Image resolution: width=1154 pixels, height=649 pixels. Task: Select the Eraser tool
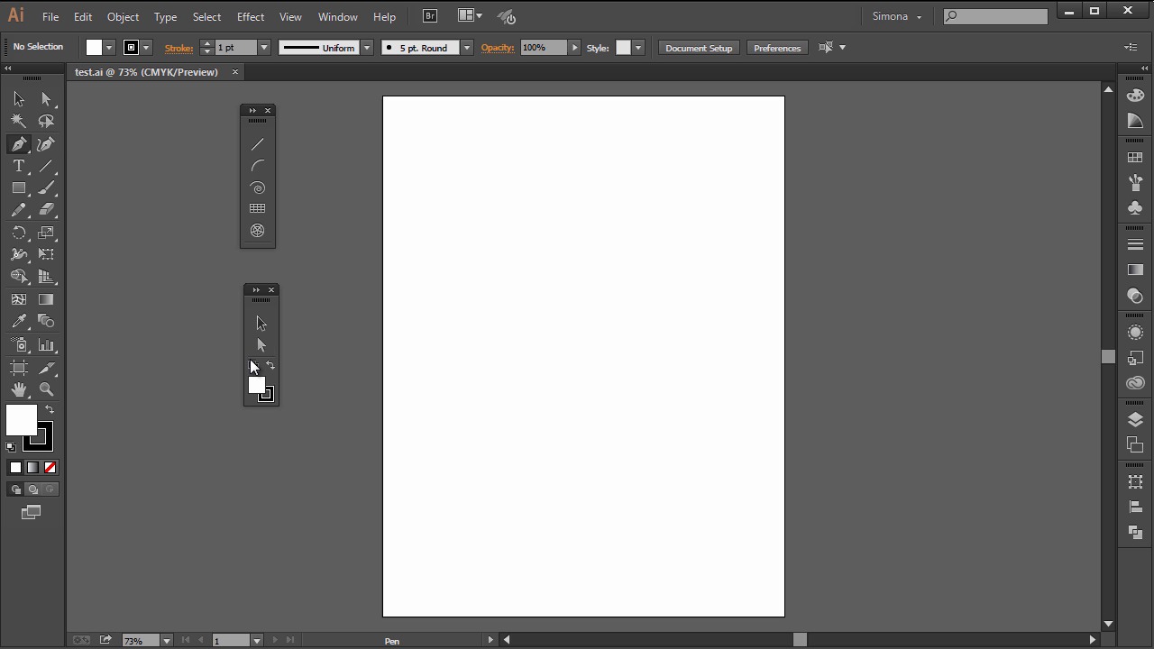point(46,210)
